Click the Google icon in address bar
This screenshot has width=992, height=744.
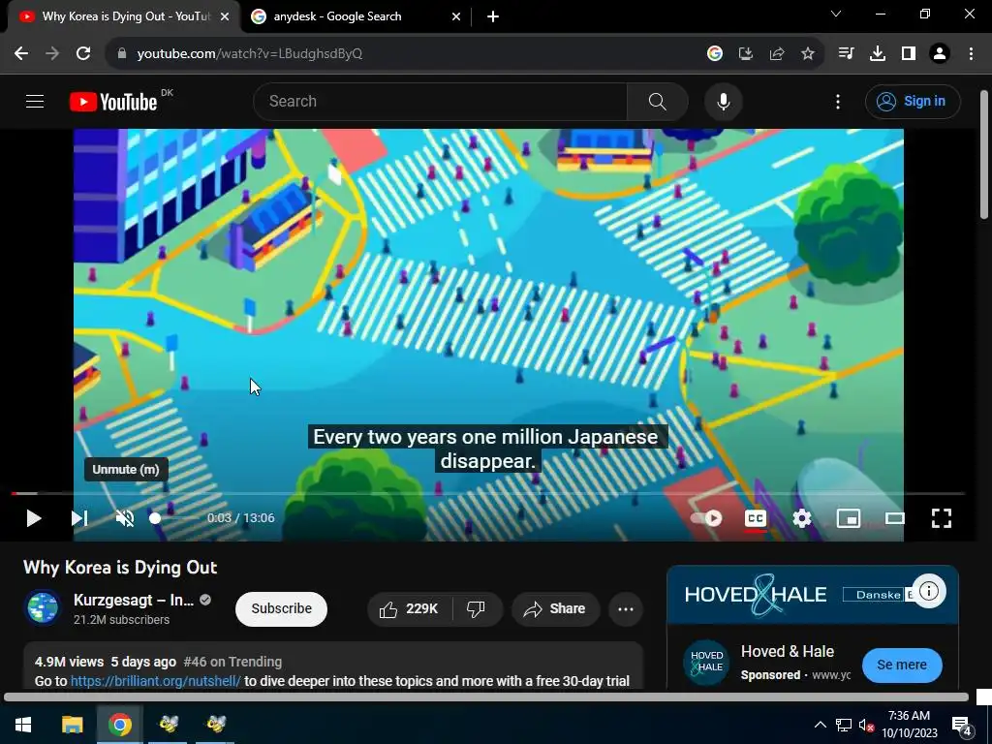[x=715, y=54]
